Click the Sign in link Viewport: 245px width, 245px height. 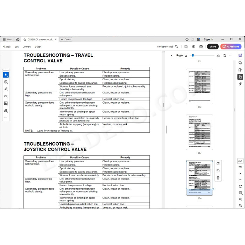209,39
